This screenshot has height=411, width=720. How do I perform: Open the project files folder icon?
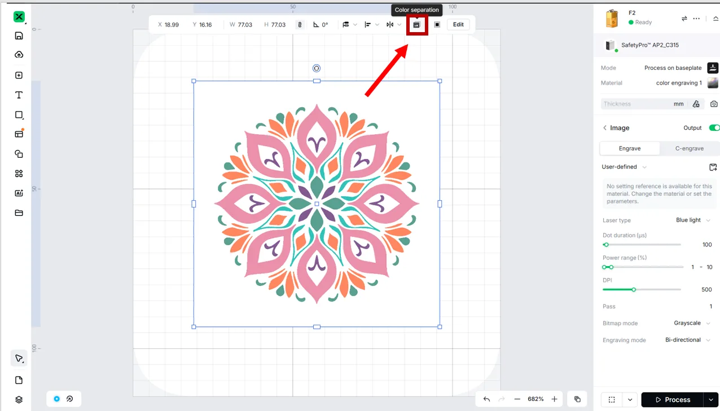(x=19, y=213)
